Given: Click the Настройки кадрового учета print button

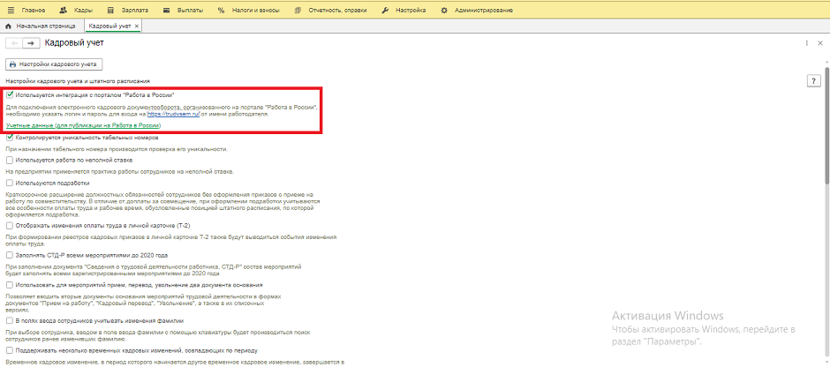Looking at the screenshot, I should (x=53, y=64).
